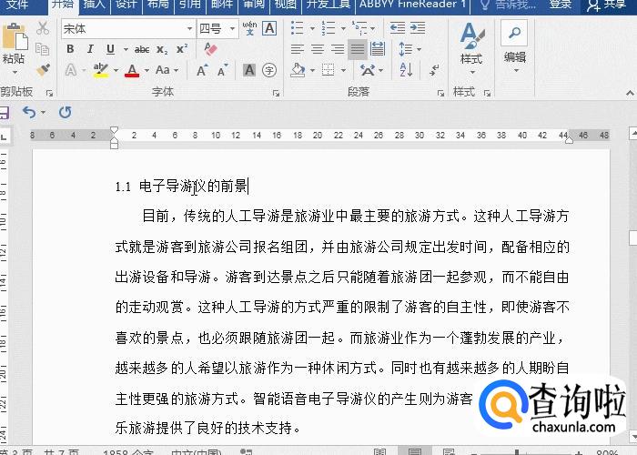637x455 pixels.
Task: Toggle italic formatting
Action: click(90, 49)
